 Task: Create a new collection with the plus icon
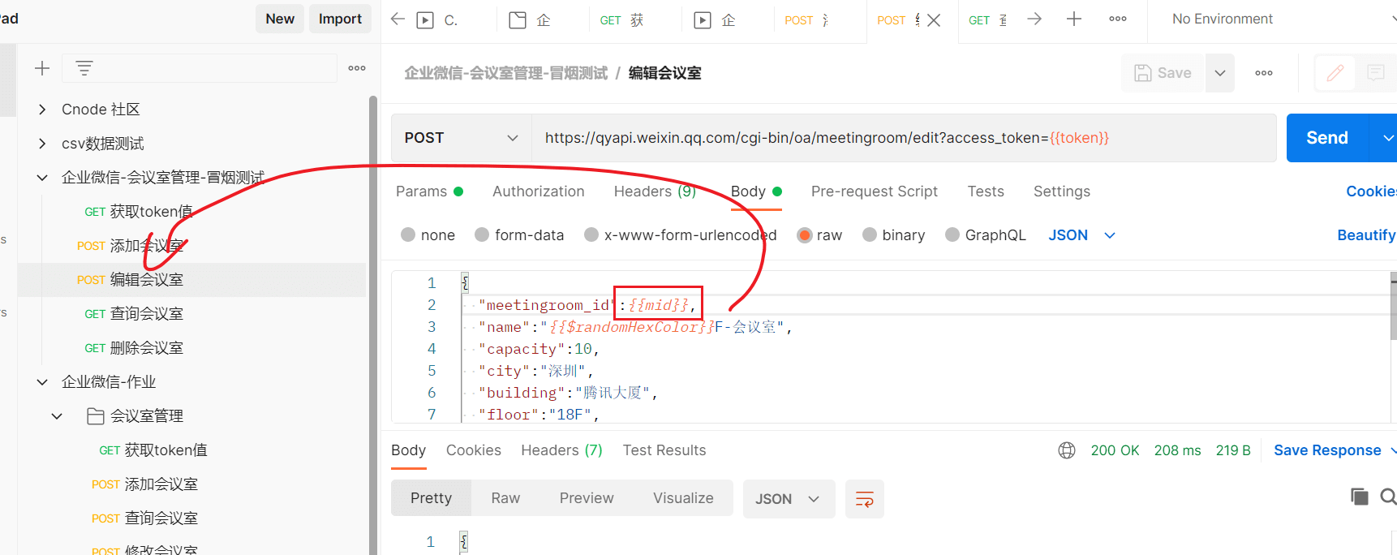tap(42, 68)
